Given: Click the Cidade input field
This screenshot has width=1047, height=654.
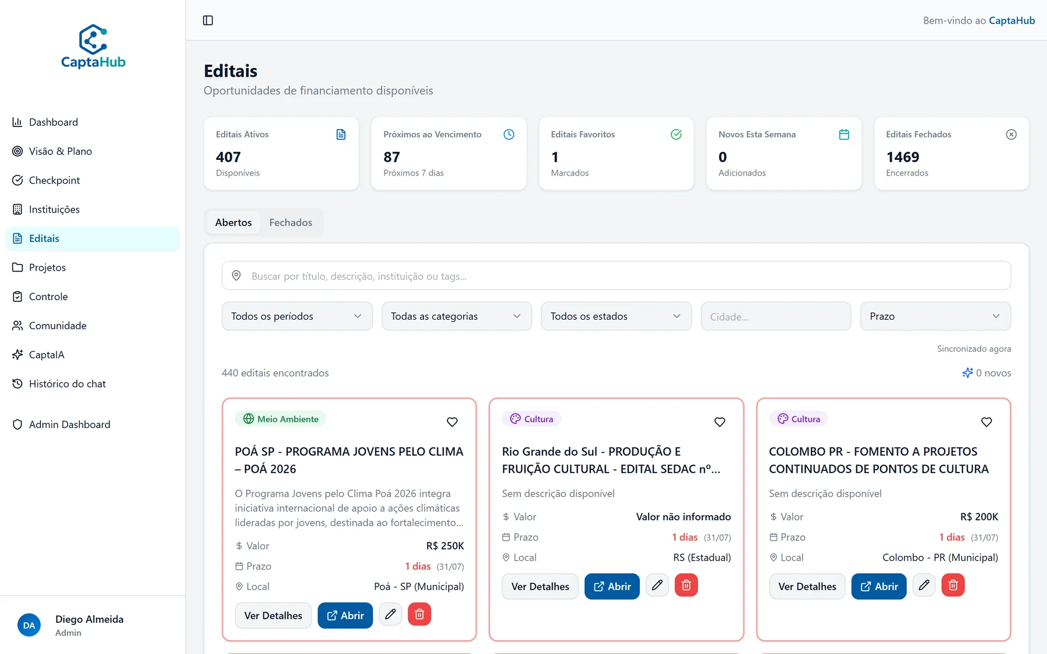Looking at the screenshot, I should pos(776,316).
